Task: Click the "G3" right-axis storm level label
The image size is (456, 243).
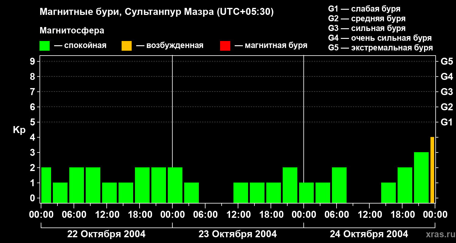Action: click(447, 92)
